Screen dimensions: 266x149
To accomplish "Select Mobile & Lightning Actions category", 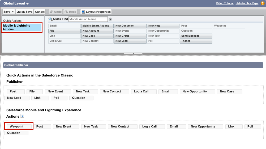I will pos(22,27).
